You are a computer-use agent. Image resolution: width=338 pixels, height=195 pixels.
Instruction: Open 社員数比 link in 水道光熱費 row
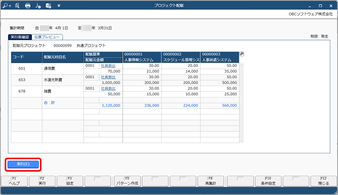point(108,77)
